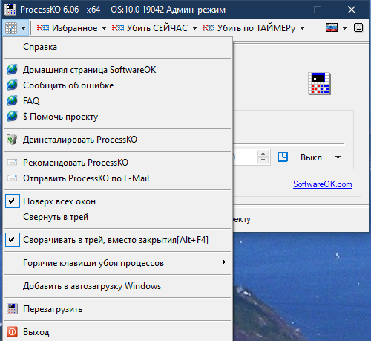Uncheck Сворачивать в трей, вместо закрытия
The image size is (371, 341).
[13, 240]
